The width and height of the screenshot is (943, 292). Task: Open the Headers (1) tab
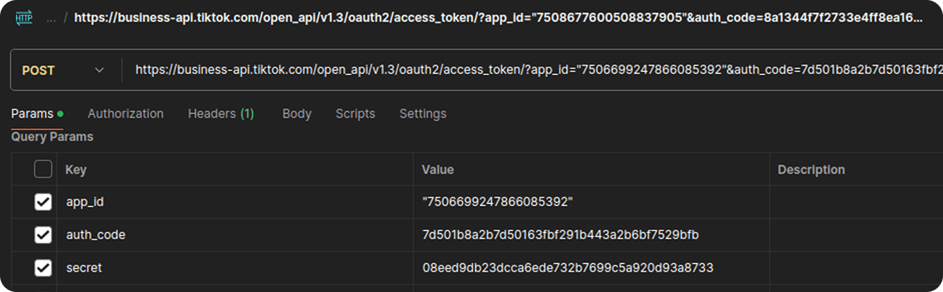click(x=221, y=114)
